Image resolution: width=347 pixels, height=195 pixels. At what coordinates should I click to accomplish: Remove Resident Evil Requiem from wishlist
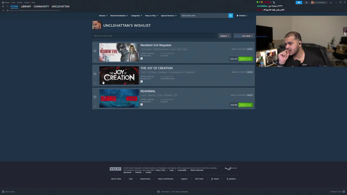(250, 49)
